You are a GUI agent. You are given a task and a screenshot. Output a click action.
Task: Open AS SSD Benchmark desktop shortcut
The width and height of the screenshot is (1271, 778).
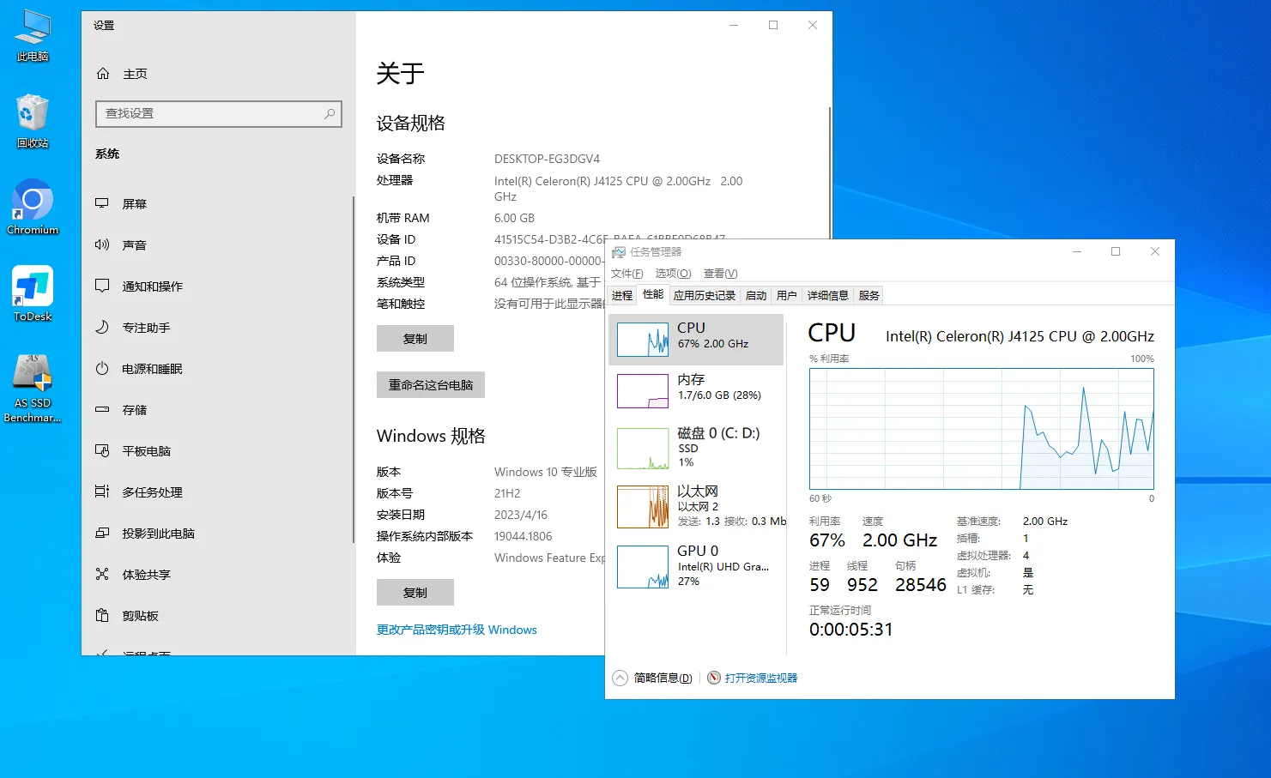click(x=33, y=388)
